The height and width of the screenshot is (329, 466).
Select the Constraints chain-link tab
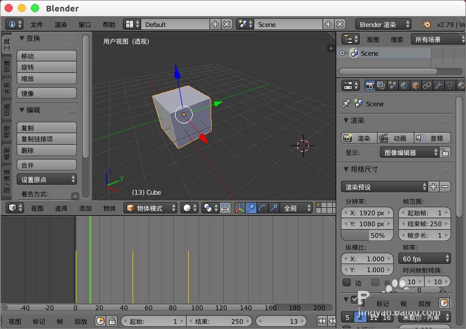click(427, 86)
